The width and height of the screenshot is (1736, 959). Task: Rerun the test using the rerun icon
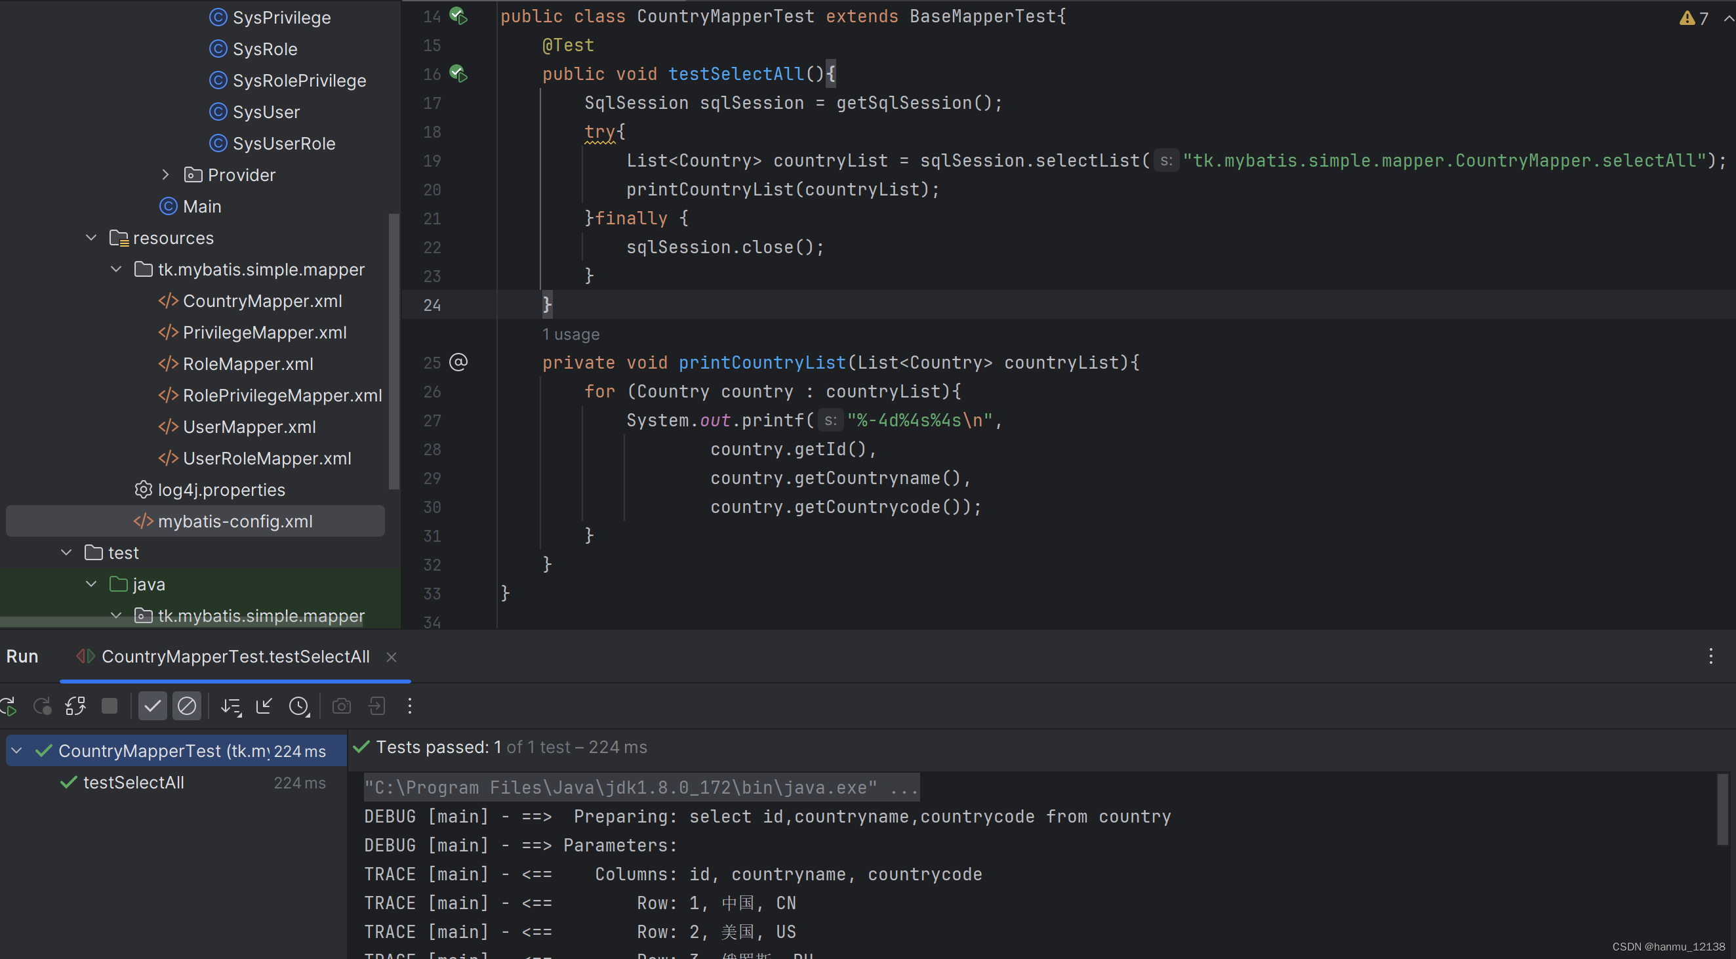8,706
